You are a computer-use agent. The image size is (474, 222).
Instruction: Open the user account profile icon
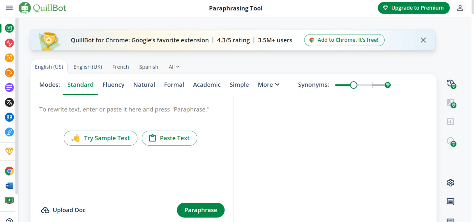pos(460,8)
